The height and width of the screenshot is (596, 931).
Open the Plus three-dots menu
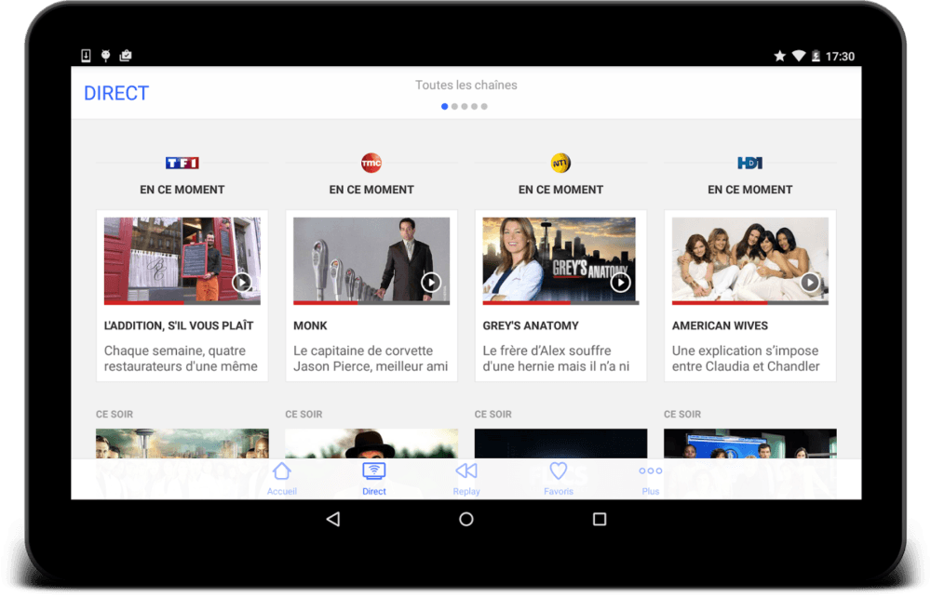(651, 472)
